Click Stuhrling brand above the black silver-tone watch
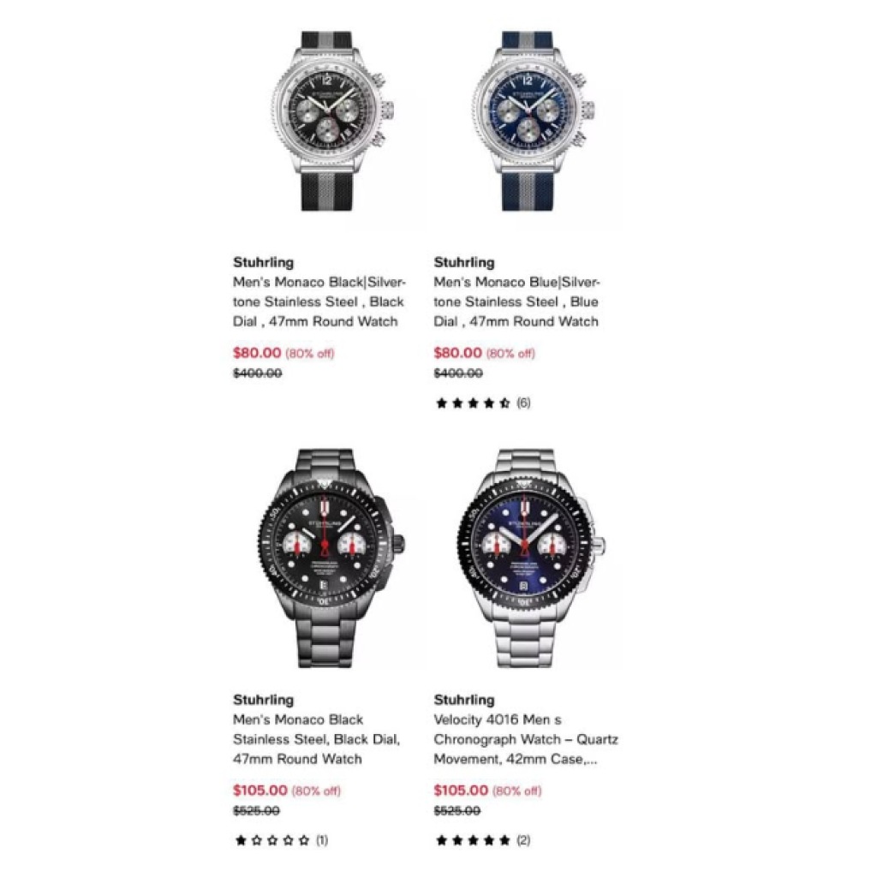Image resolution: width=877 pixels, height=877 pixels. coord(263,262)
